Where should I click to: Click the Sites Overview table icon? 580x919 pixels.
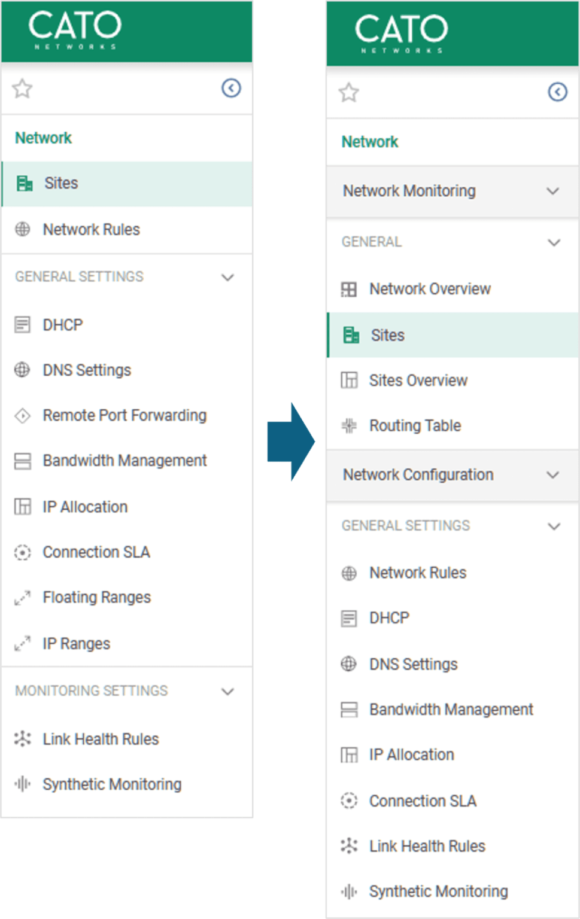[x=349, y=381]
